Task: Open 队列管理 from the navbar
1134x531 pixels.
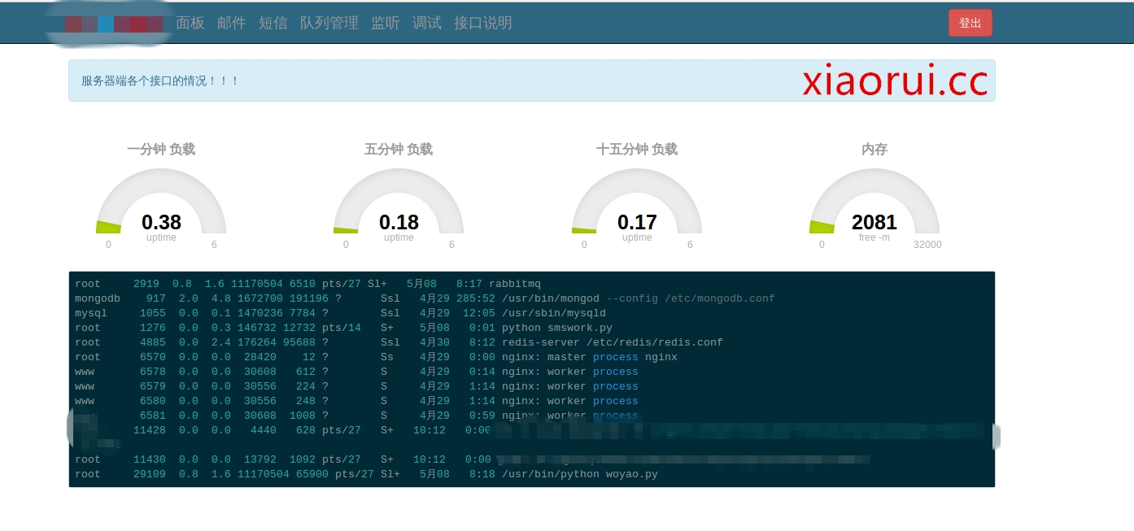Action: coord(329,23)
